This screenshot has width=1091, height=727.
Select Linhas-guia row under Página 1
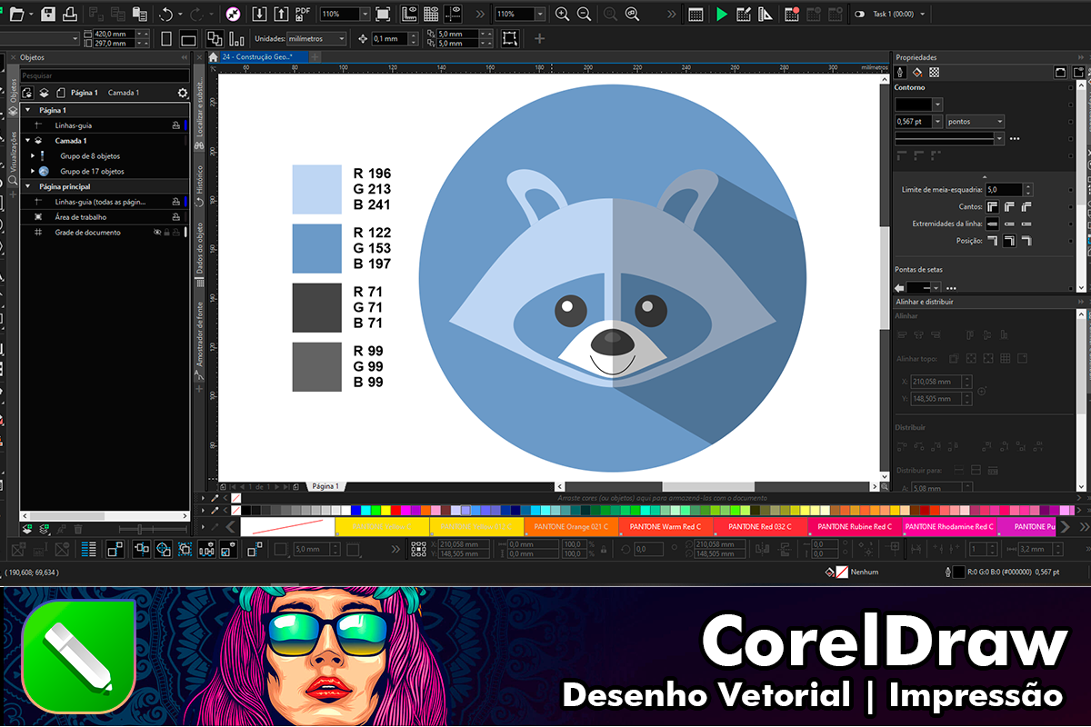[105, 125]
